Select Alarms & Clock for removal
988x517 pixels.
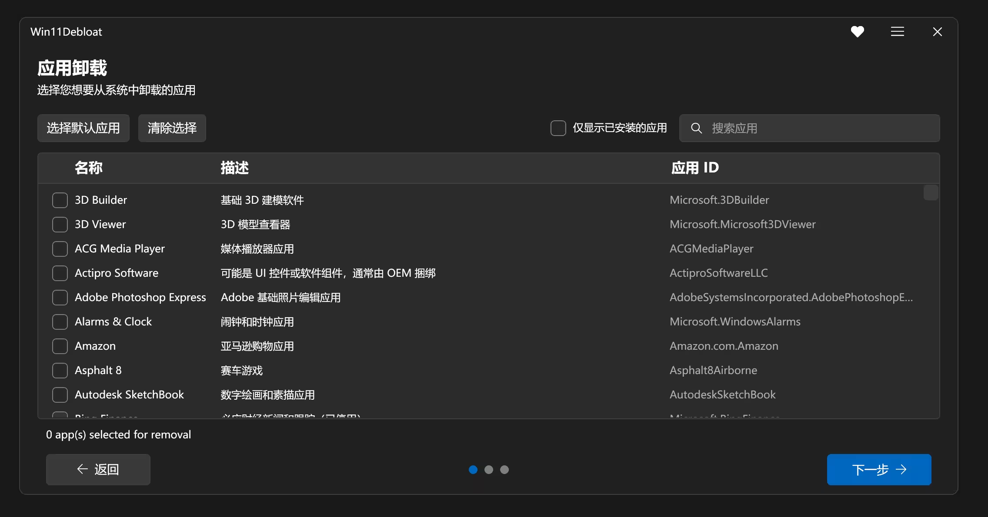coord(60,321)
